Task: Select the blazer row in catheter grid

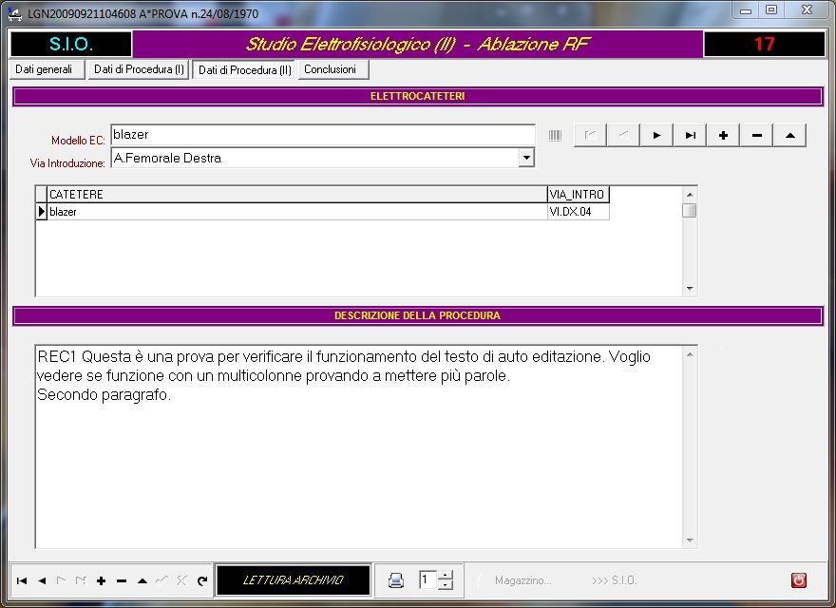Action: pyautogui.click(x=322, y=212)
